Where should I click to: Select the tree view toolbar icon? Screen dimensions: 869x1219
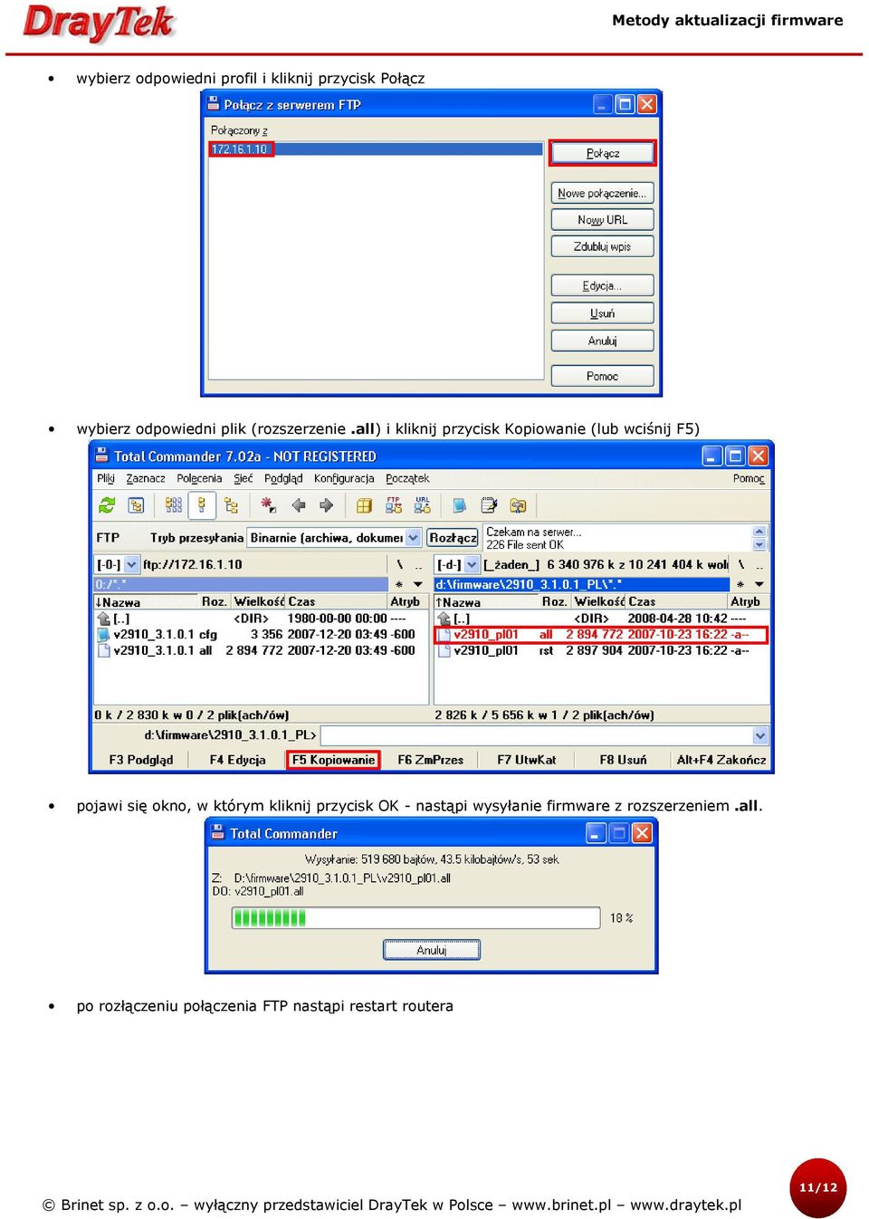coord(231,505)
